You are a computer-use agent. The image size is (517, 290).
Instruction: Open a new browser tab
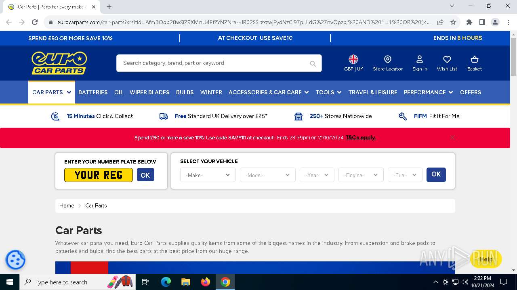pyautogui.click(x=109, y=7)
